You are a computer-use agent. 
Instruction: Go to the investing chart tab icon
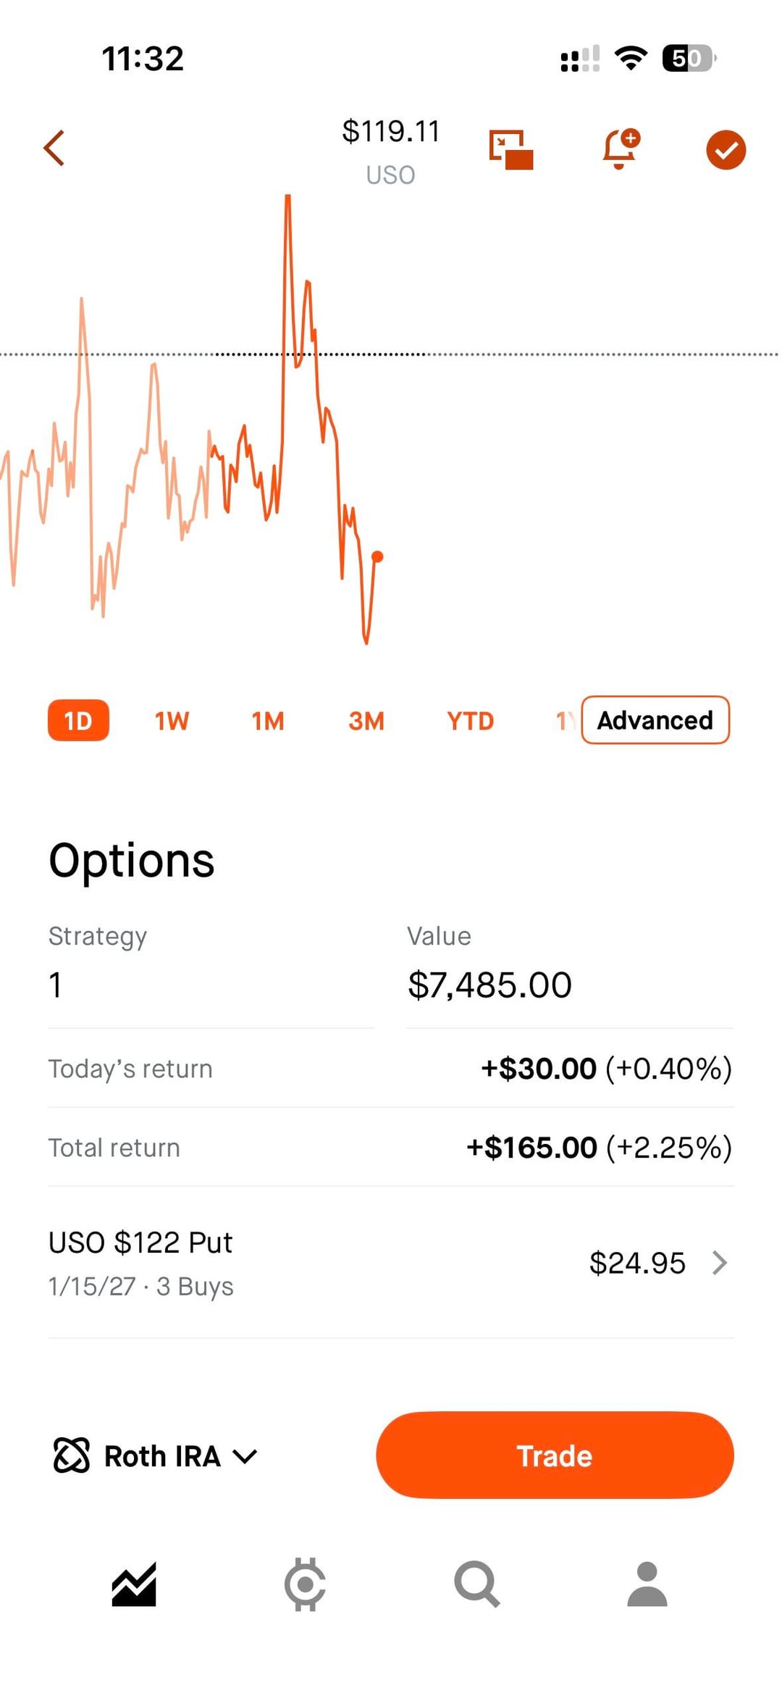pos(134,1584)
